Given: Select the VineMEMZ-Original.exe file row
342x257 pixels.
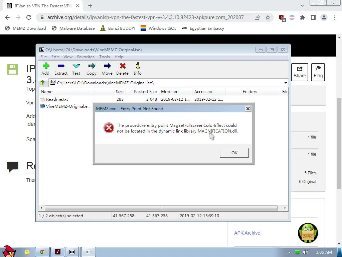Looking at the screenshot, I should (66, 106).
